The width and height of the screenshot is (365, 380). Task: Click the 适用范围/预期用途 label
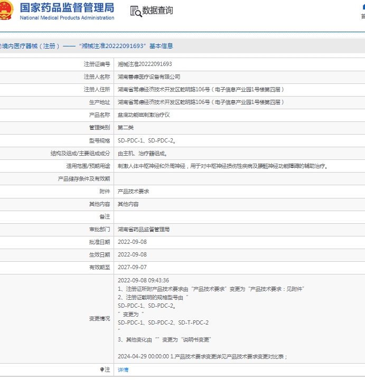tap(88, 166)
